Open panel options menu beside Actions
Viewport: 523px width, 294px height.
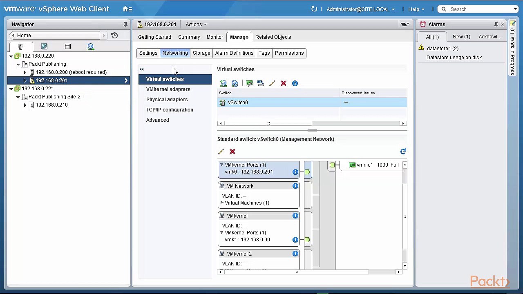405,24
